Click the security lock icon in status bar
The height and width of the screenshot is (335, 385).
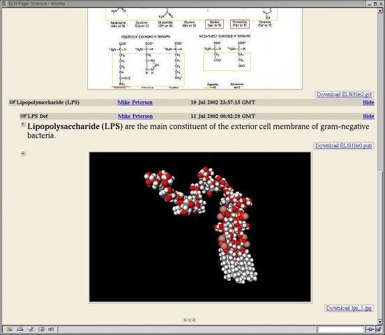(x=378, y=329)
